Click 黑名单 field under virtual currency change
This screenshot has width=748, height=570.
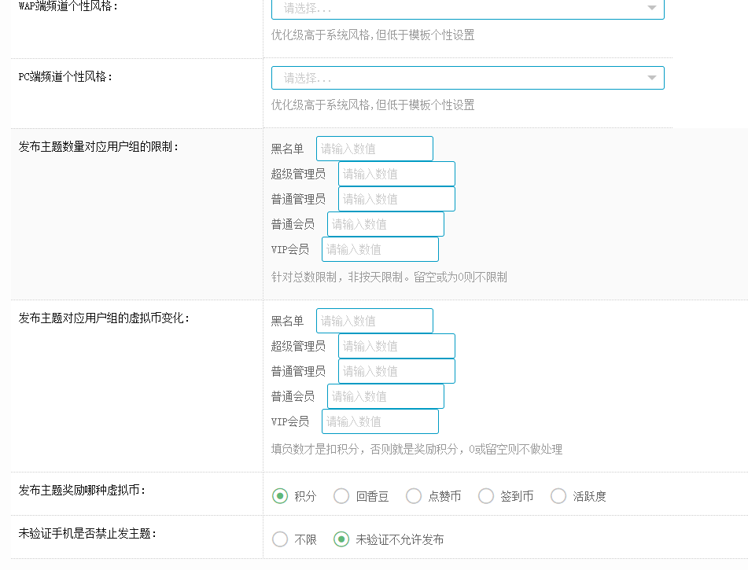click(374, 321)
